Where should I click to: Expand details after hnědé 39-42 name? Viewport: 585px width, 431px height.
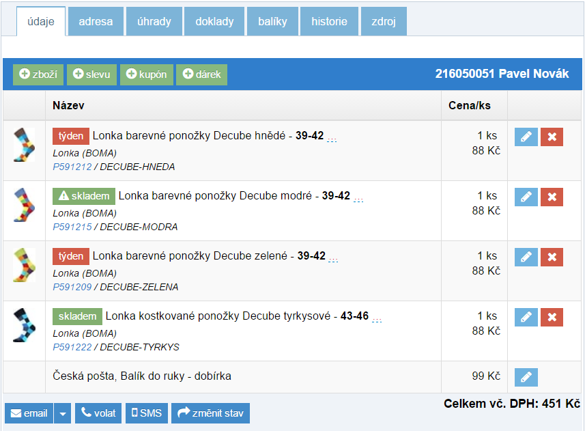coord(332,139)
